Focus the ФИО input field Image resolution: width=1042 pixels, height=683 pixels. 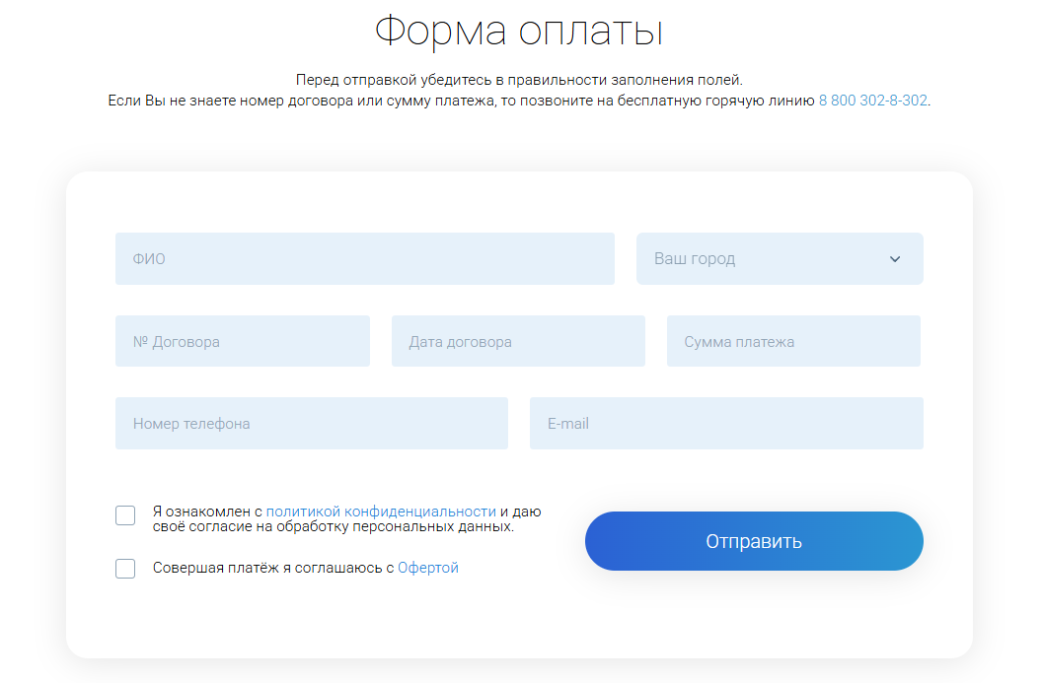[365, 259]
